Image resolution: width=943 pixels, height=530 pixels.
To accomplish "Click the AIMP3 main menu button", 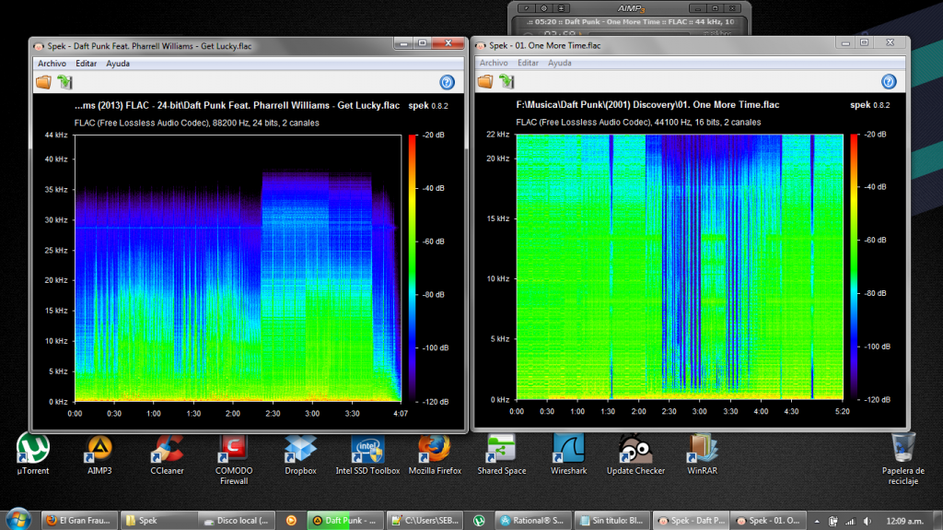I will (x=526, y=8).
